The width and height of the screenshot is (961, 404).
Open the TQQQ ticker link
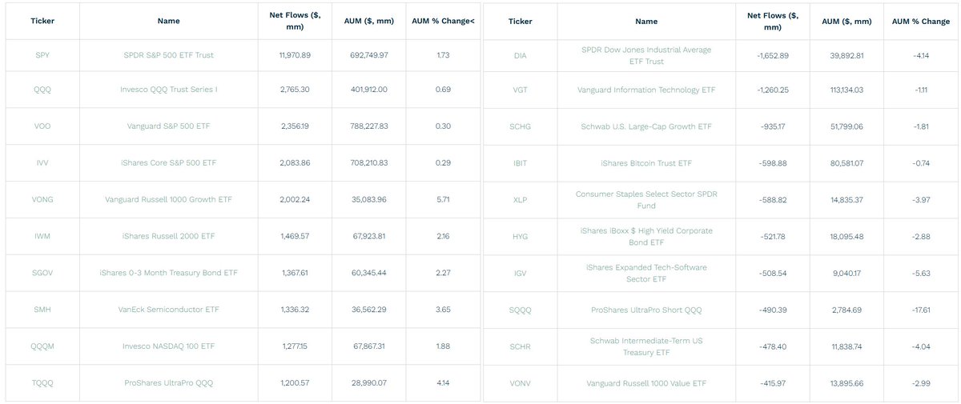[42, 382]
